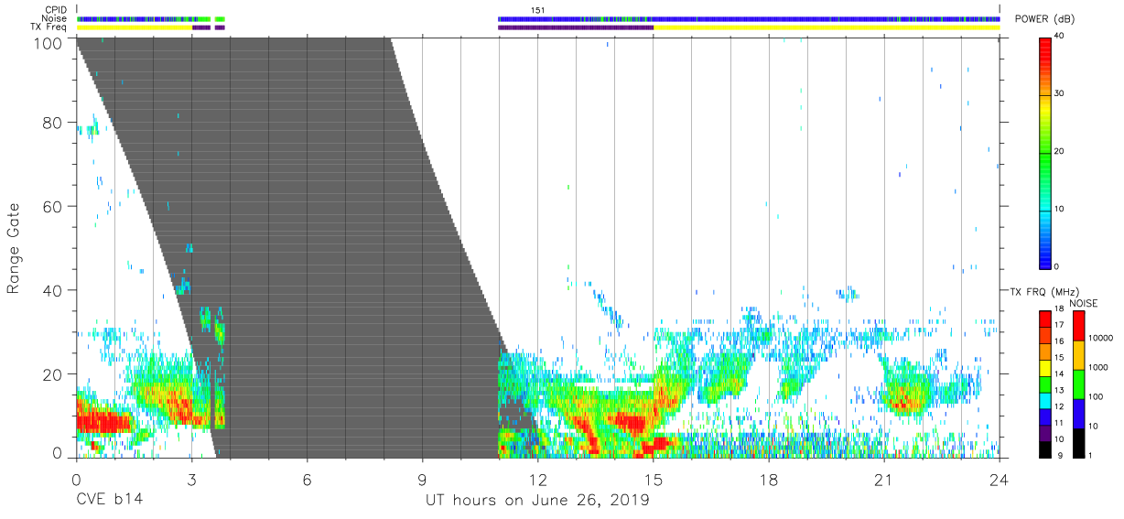The height and width of the screenshot is (519, 1124).
Task: Select the 1000 label in the noise legend
Action: pos(1100,367)
